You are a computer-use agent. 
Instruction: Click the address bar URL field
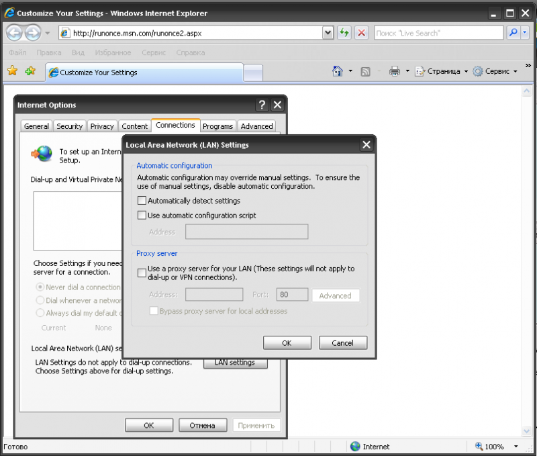pyautogui.click(x=191, y=33)
